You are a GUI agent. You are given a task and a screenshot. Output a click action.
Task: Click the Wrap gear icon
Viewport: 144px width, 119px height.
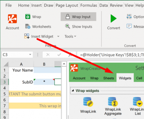click(x=28, y=17)
